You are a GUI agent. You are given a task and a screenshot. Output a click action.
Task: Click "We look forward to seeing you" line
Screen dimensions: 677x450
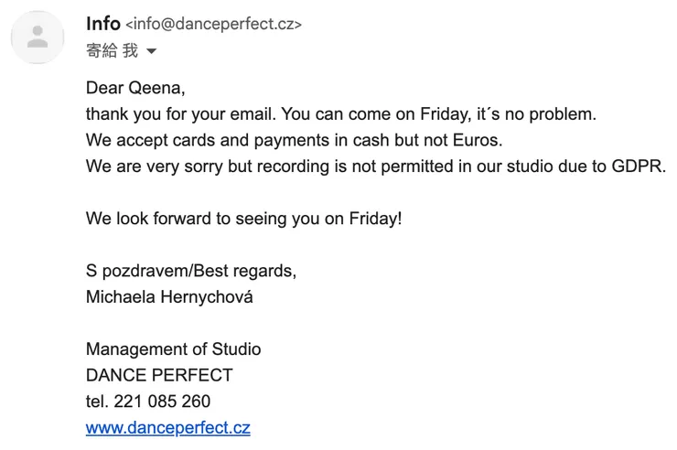click(x=243, y=220)
